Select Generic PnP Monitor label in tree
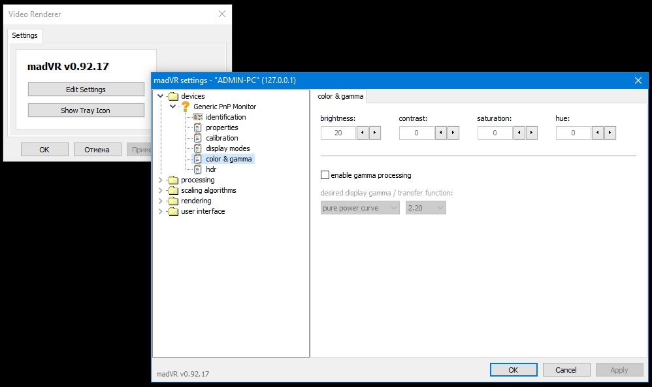 click(225, 107)
